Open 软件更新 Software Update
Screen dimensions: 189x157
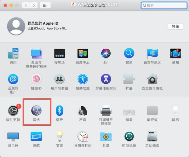[x=13, y=111]
